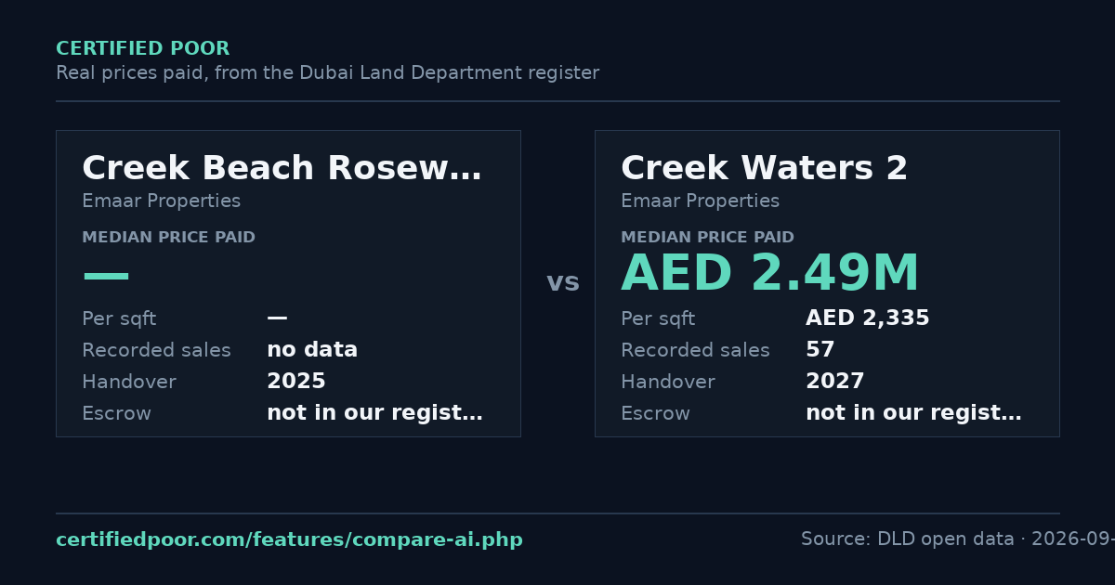Click the 57 recorded sales value
This screenshot has height=585, width=1115.
tap(820, 350)
